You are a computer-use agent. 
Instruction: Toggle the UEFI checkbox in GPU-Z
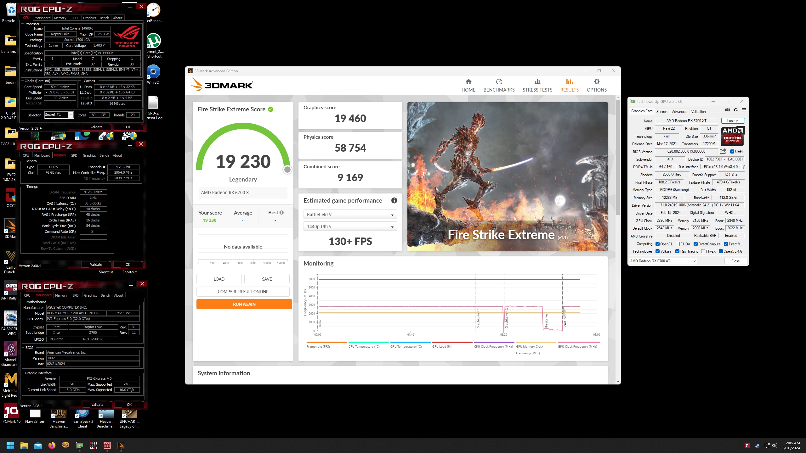click(732, 151)
